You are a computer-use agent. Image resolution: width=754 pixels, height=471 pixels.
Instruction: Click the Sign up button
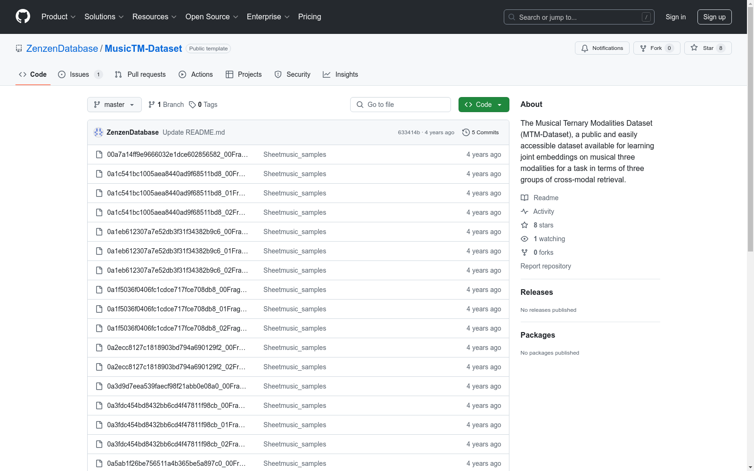[714, 17]
